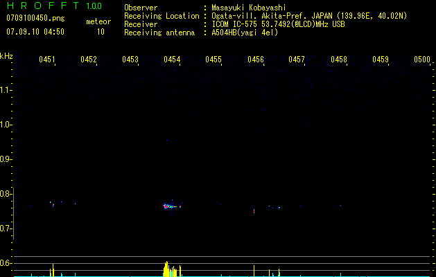This screenshot has width=436, height=277.
Task: Click the 0454 time marker
Action: pos(172,60)
